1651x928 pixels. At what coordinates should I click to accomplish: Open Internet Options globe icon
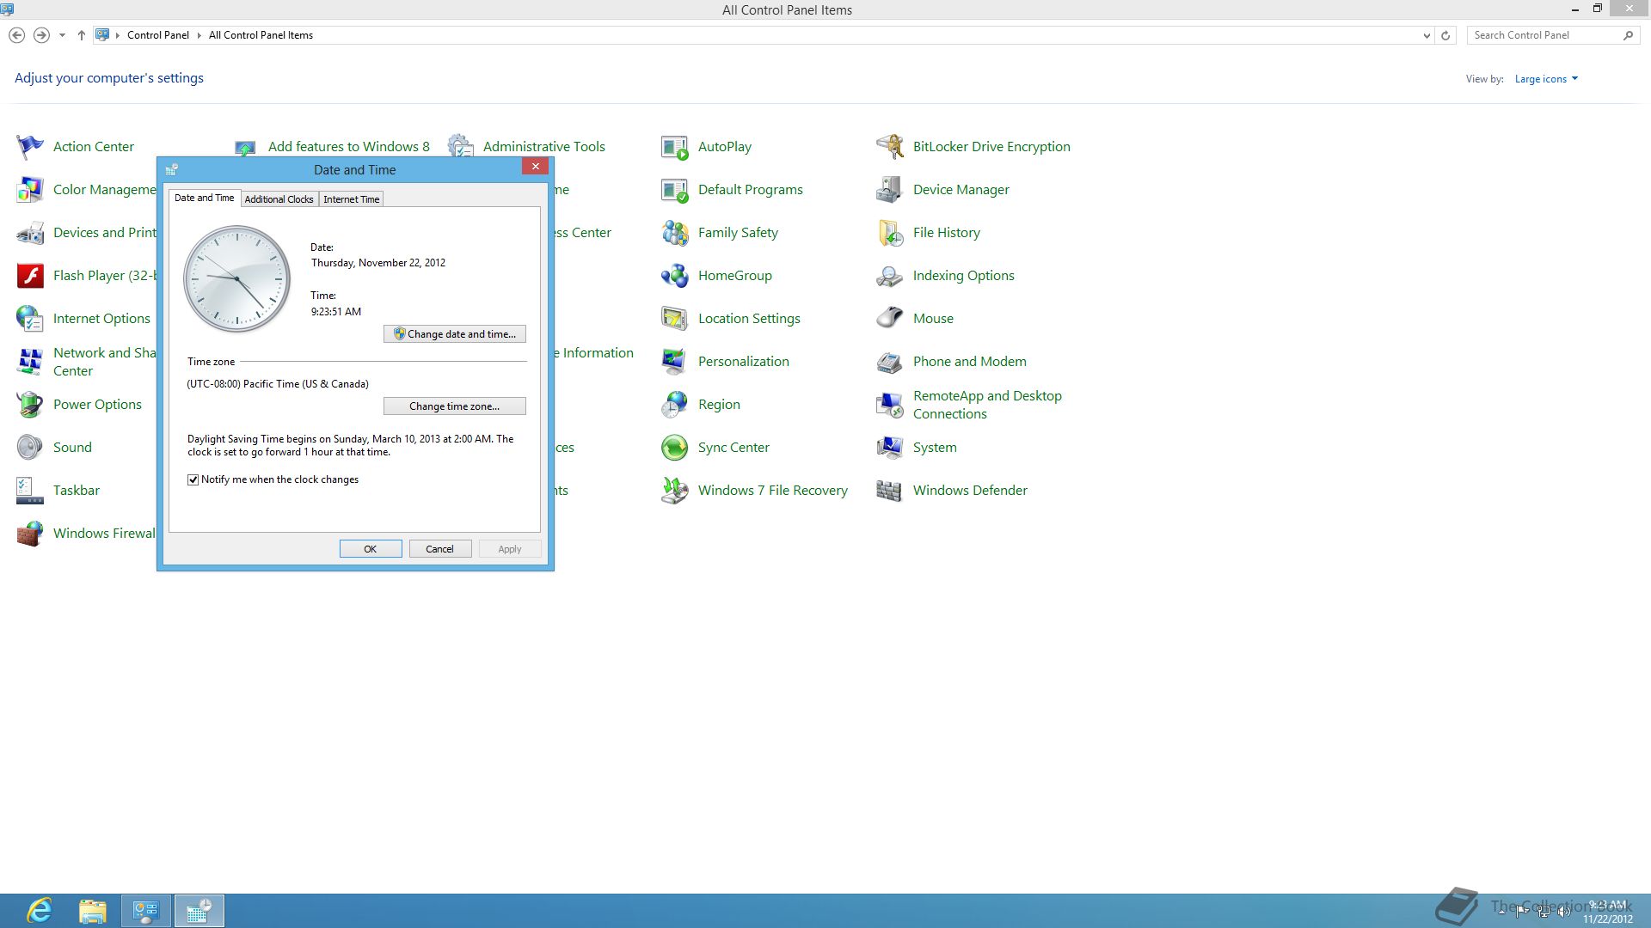(x=30, y=319)
